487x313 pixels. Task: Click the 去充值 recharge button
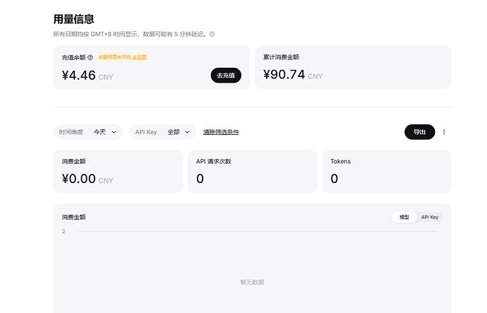226,76
